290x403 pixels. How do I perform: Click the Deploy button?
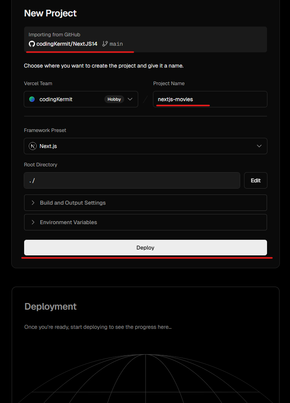tap(146, 248)
